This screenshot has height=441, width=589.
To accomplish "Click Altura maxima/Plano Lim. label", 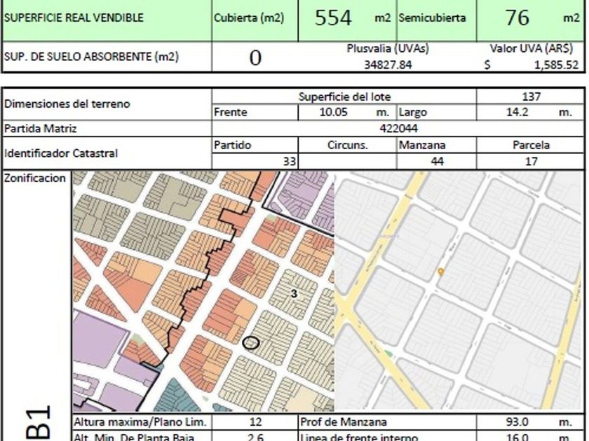I will tap(140, 422).
